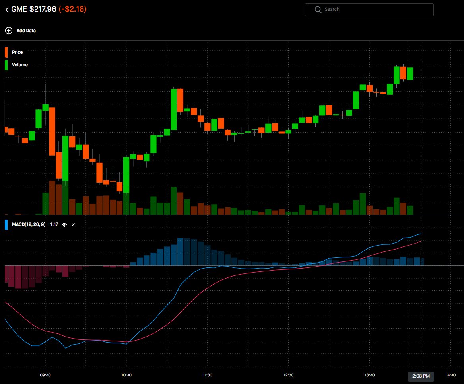Go back using the arrow beside GME
This screenshot has height=384, width=464.
pyautogui.click(x=7, y=10)
